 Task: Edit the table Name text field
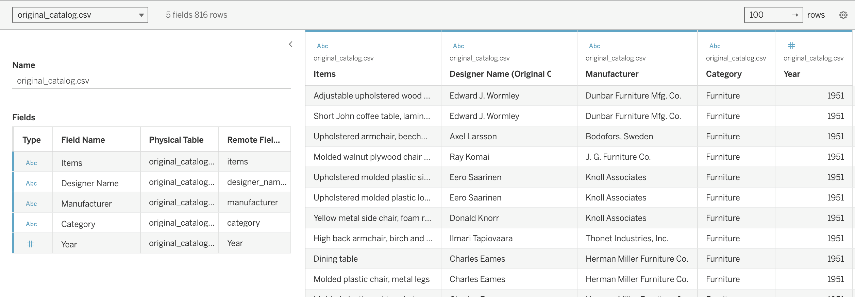(x=152, y=81)
